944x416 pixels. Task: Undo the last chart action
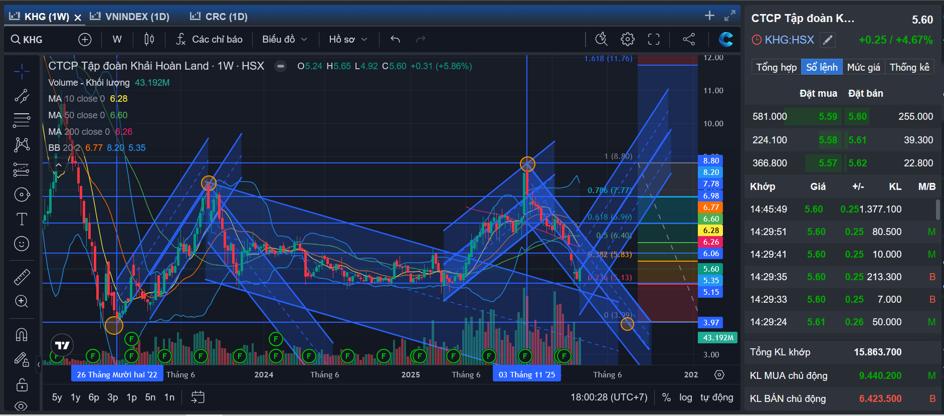(x=395, y=39)
